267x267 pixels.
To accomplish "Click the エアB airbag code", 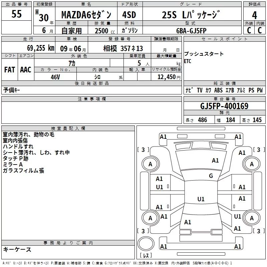I will (x=230, y=90).
